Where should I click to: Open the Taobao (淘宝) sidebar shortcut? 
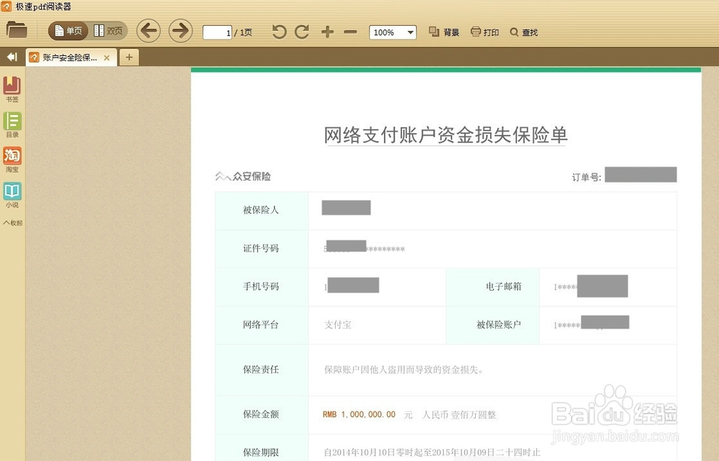12,157
